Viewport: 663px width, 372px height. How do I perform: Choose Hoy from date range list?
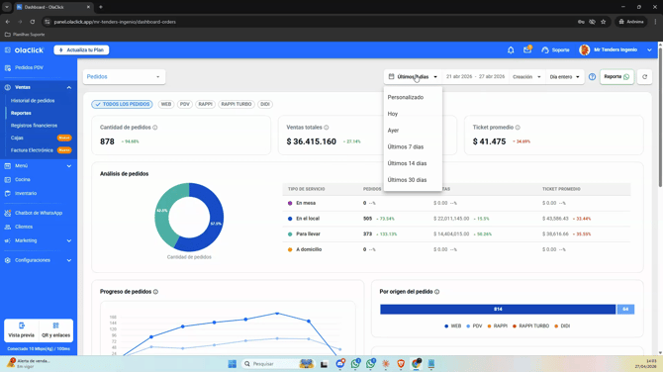(x=413, y=114)
